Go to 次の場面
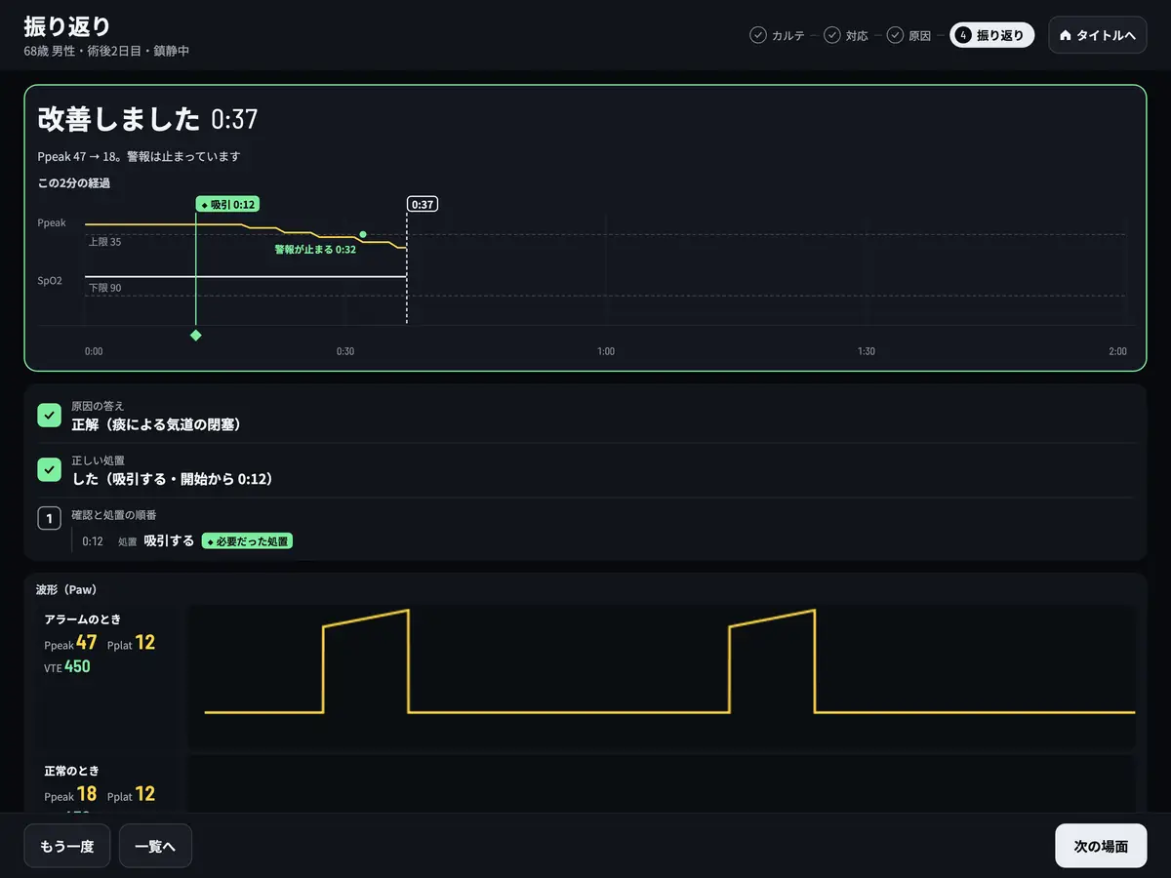The height and width of the screenshot is (878, 1171). click(1101, 846)
